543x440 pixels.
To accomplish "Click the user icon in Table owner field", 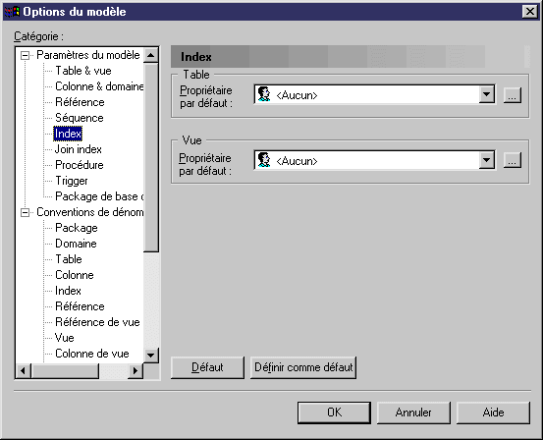I will pos(264,94).
